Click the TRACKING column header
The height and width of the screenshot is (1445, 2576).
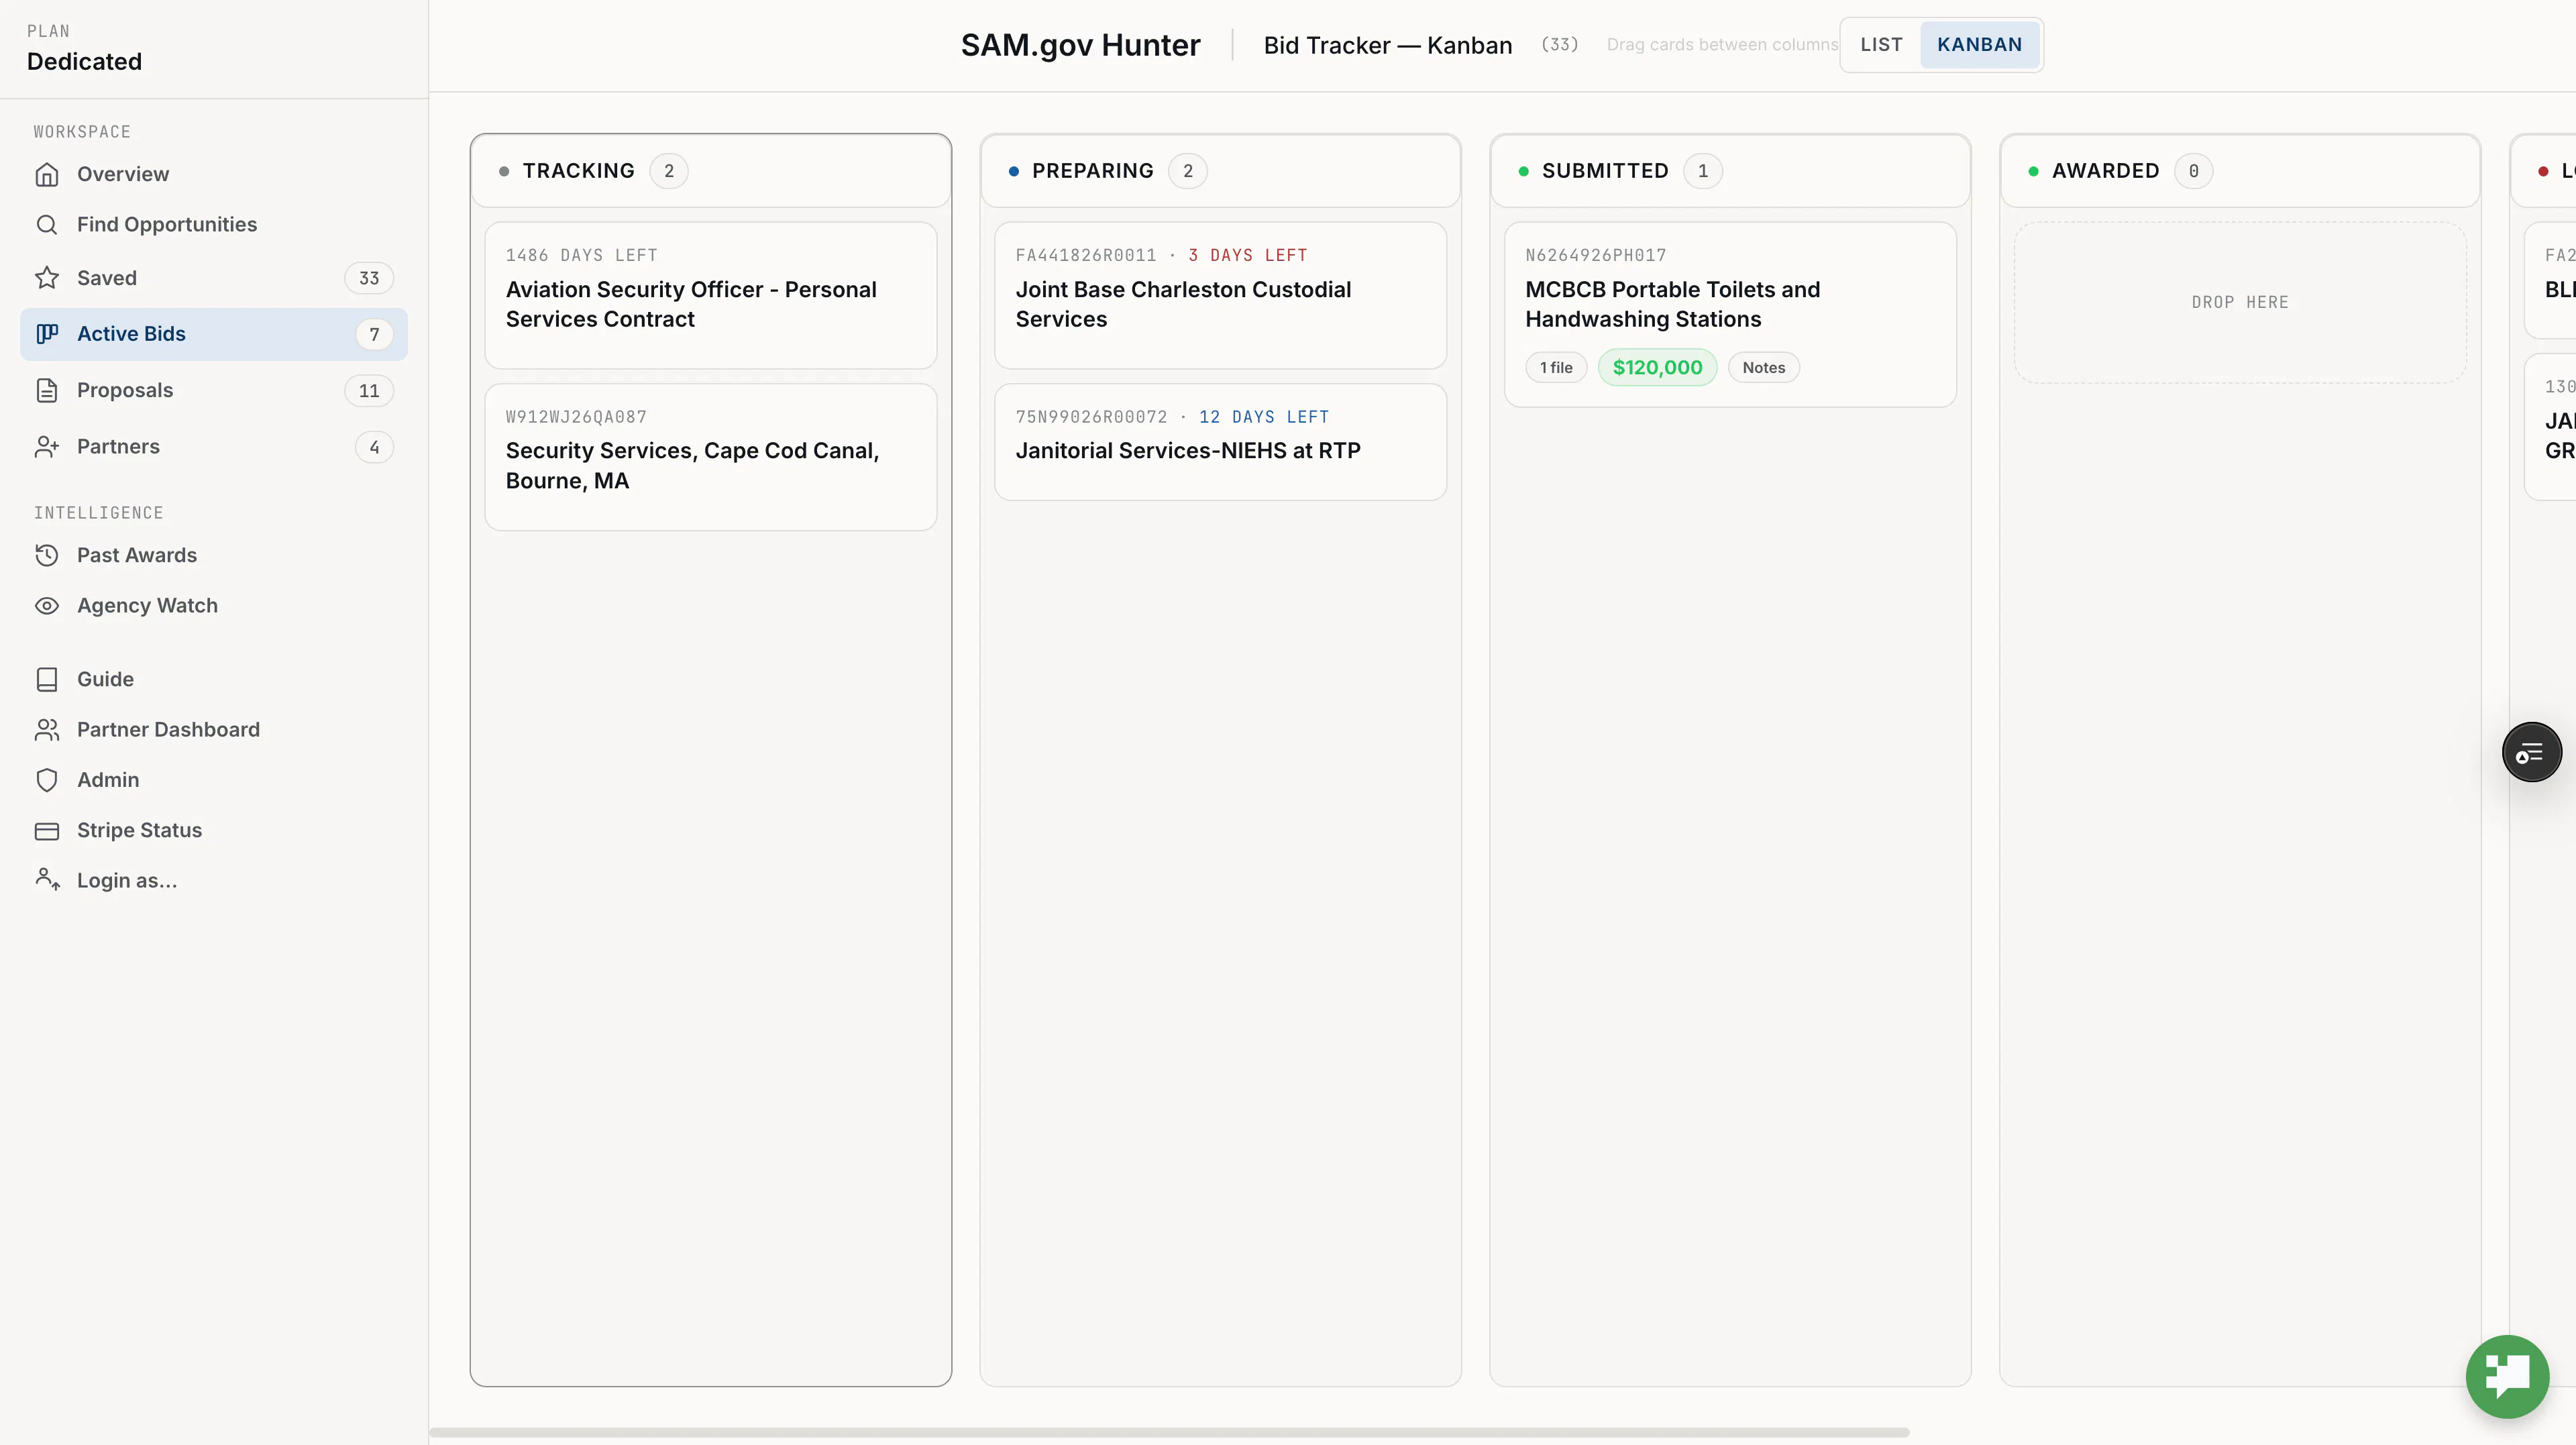click(x=711, y=171)
